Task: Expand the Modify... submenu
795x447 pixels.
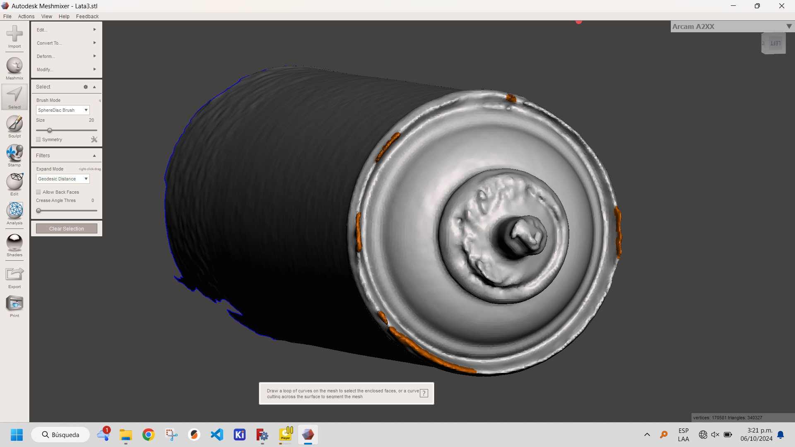Action: [x=66, y=70]
